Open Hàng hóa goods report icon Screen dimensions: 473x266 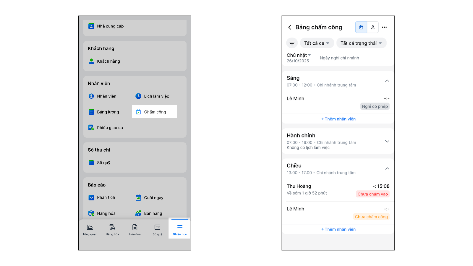tap(91, 213)
